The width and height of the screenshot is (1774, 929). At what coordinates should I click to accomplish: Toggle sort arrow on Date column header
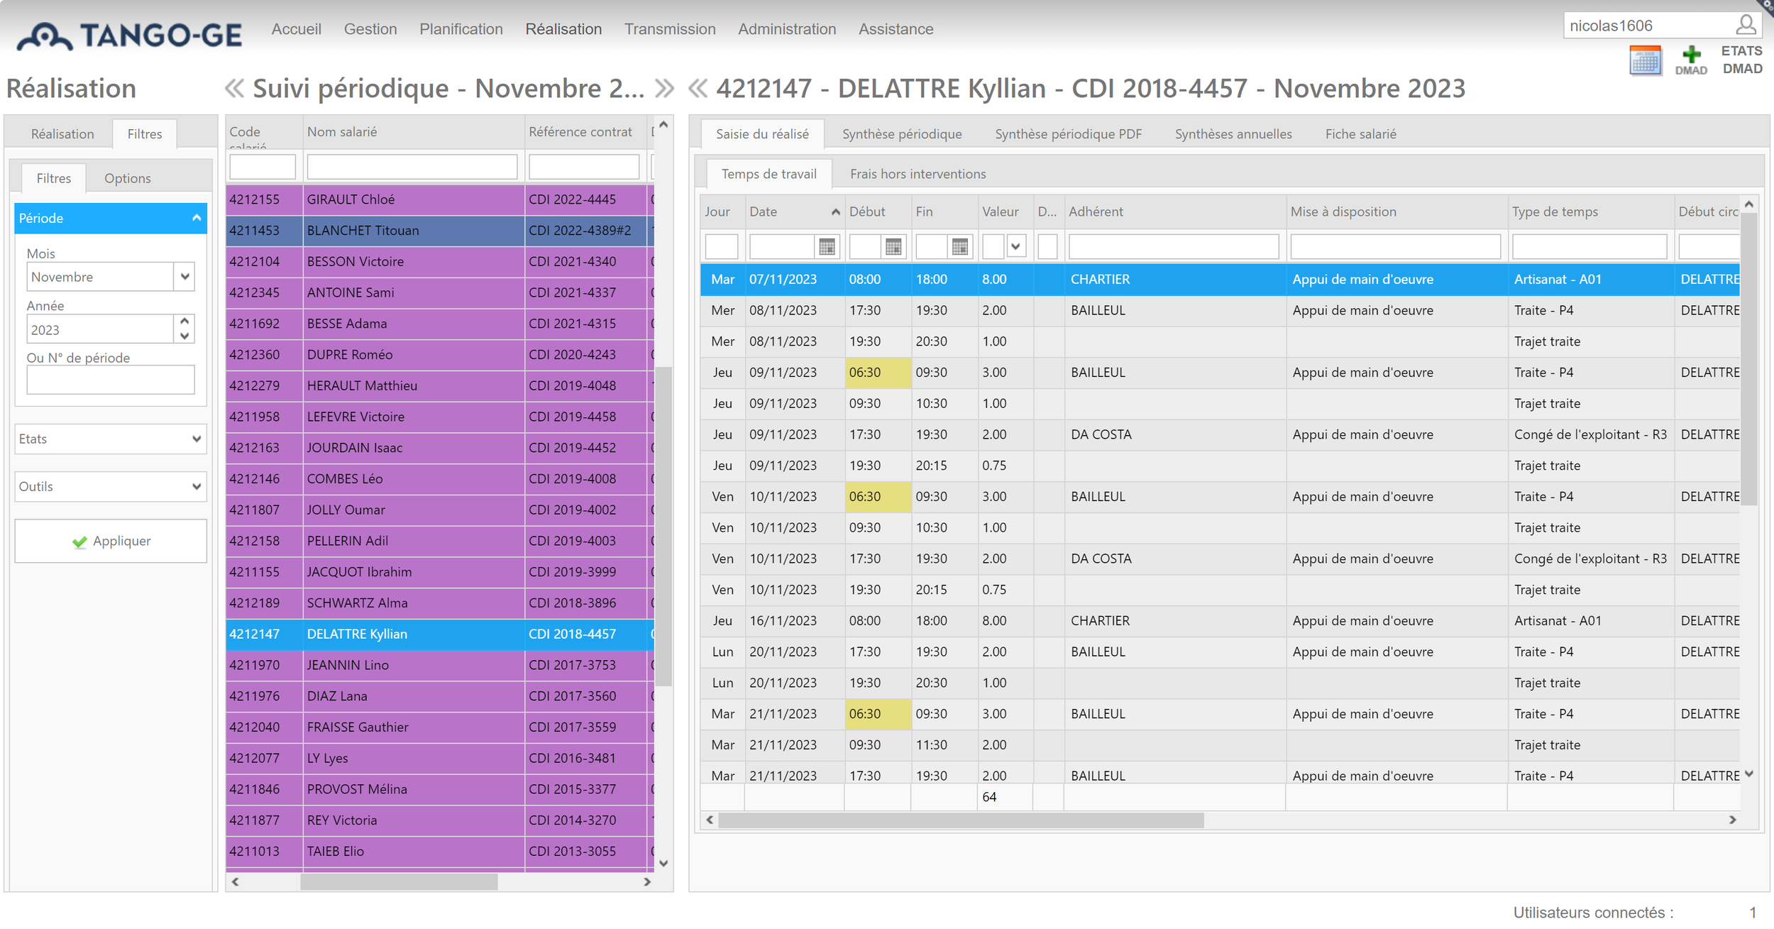pyautogui.click(x=835, y=212)
